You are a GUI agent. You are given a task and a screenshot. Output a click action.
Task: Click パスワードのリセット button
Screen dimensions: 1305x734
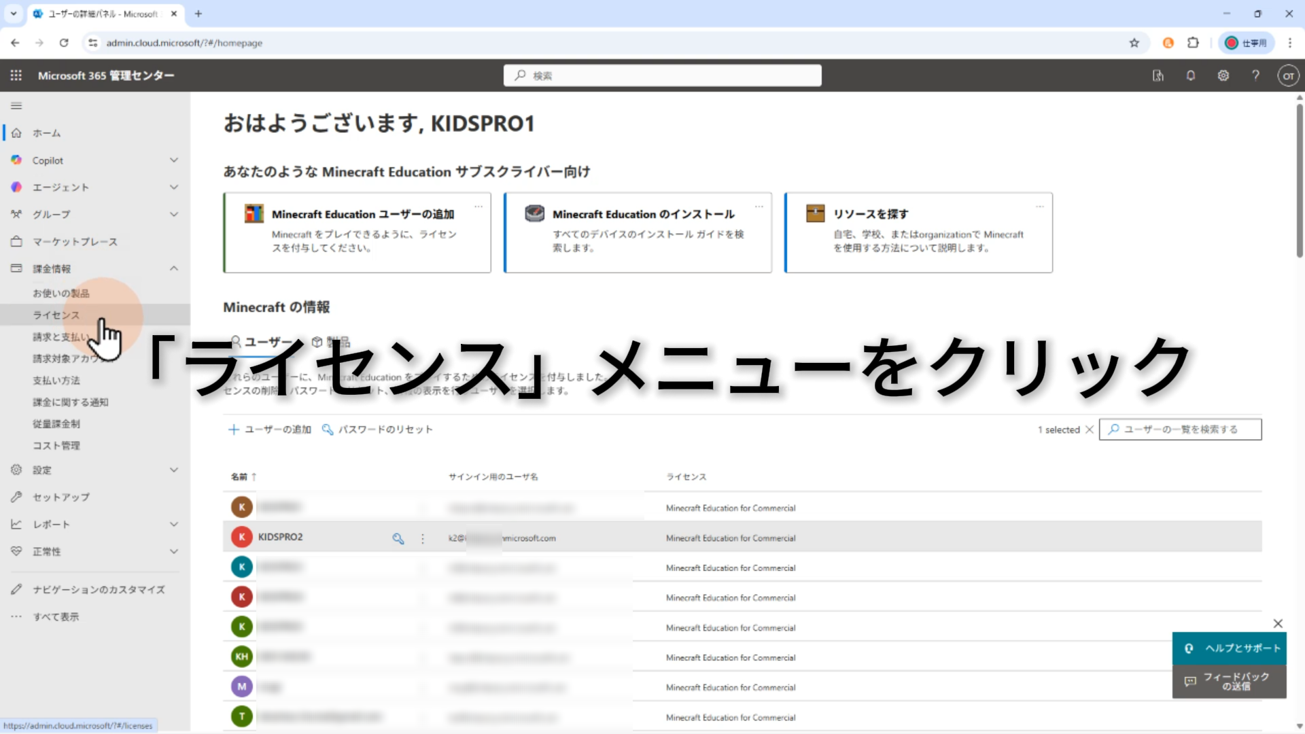tap(377, 430)
